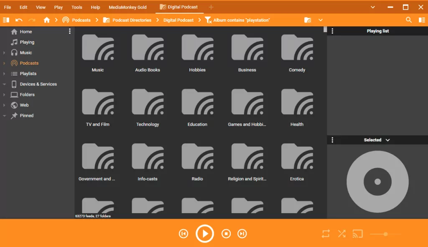Open the Help menu
Viewport: 428px width, 247px height.
[95, 7]
